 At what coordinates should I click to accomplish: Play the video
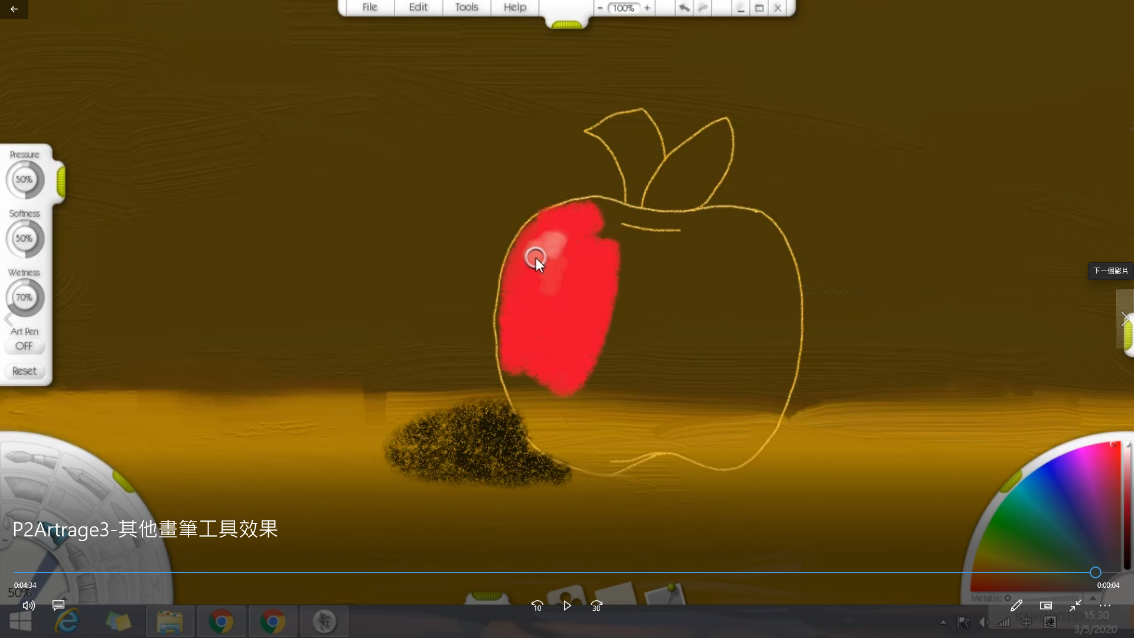click(x=567, y=606)
